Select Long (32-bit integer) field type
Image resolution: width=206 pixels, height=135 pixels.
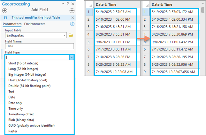23,69
